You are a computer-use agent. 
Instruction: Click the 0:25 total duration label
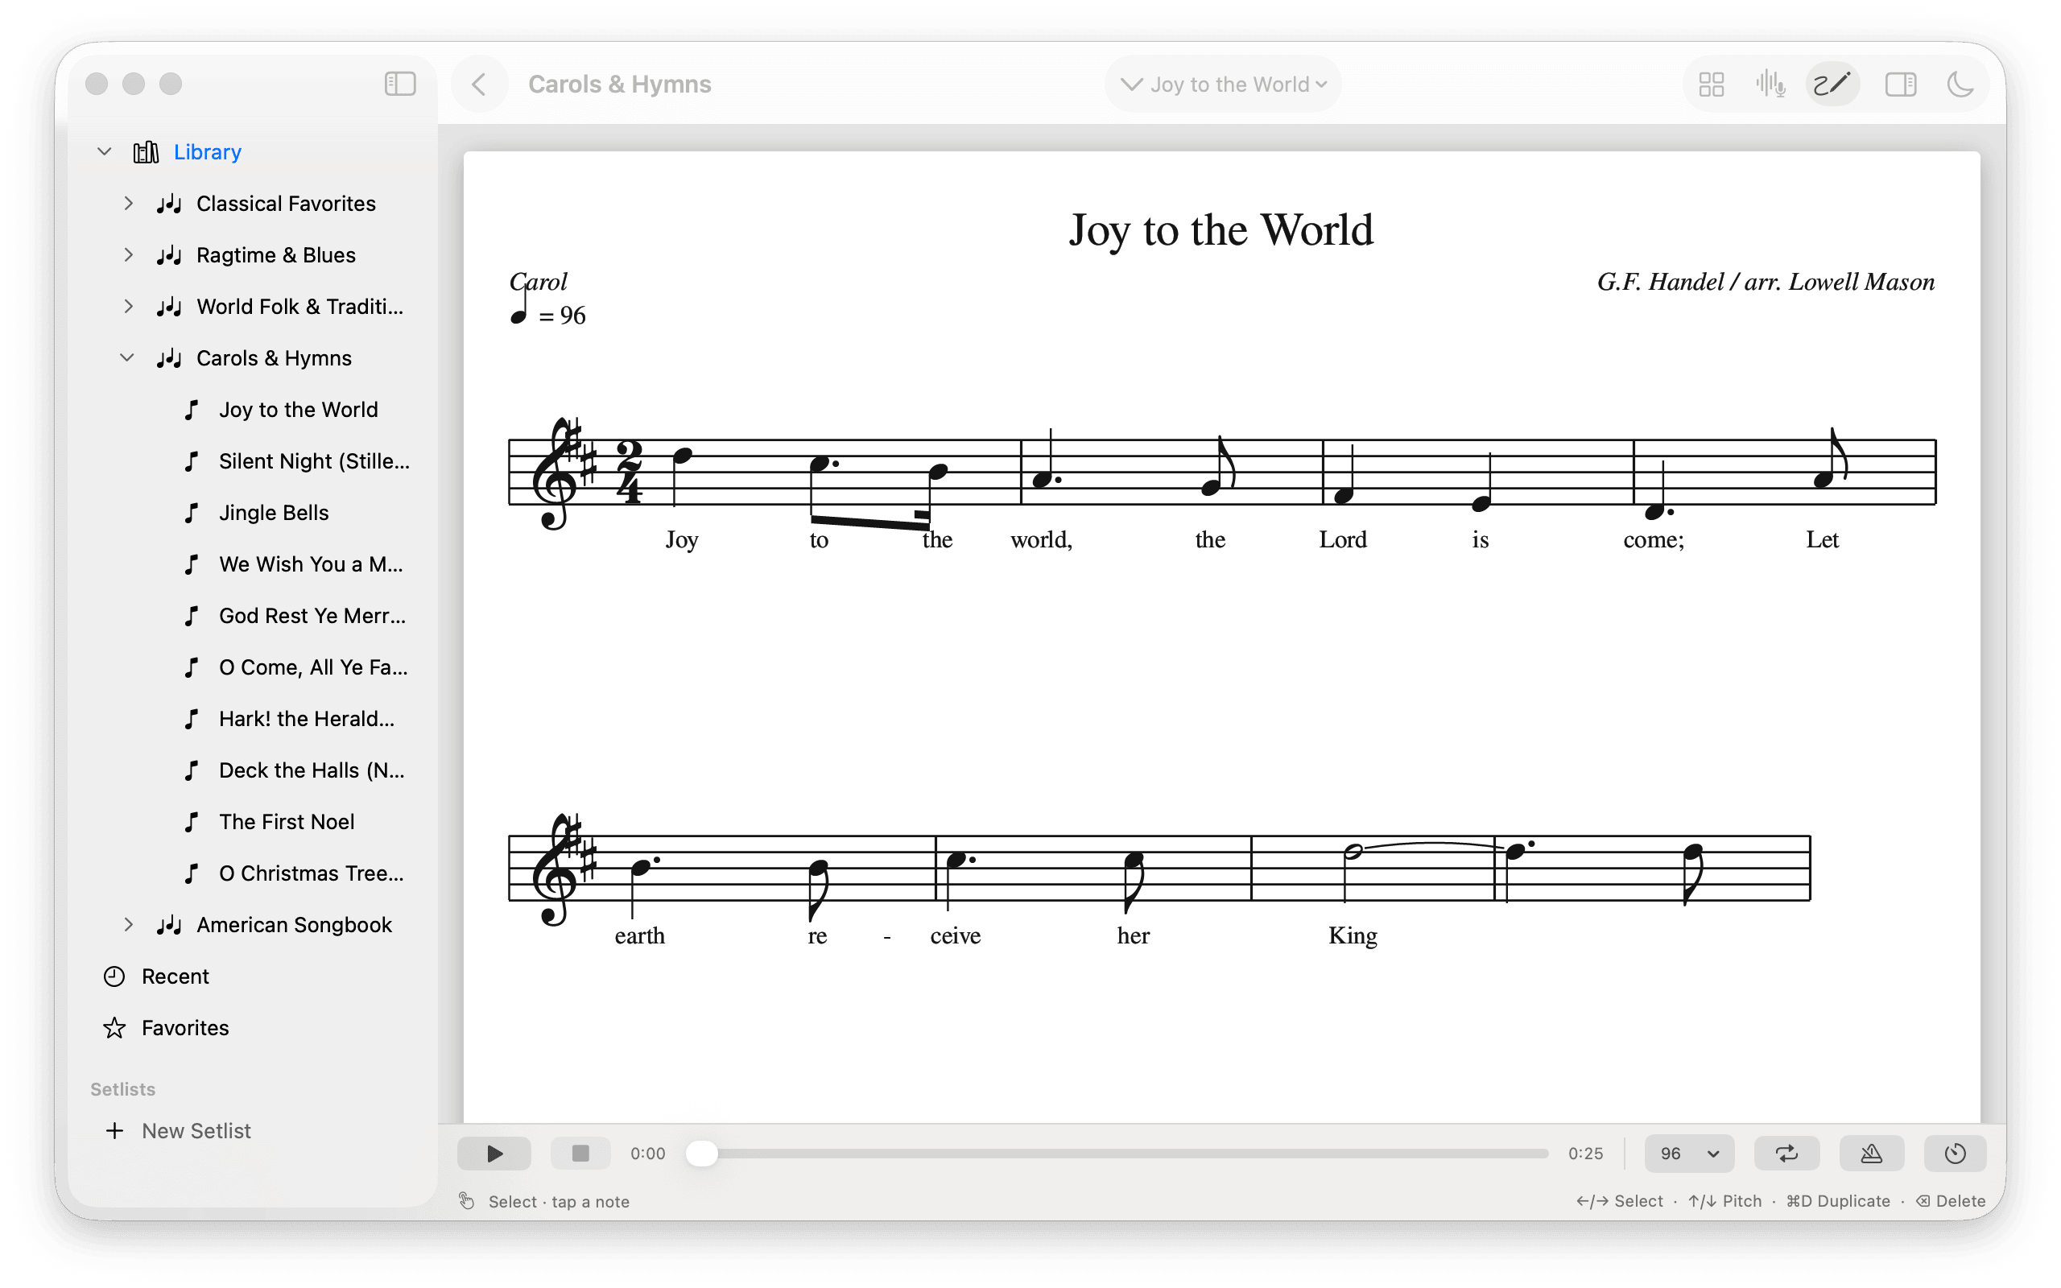point(1585,1153)
